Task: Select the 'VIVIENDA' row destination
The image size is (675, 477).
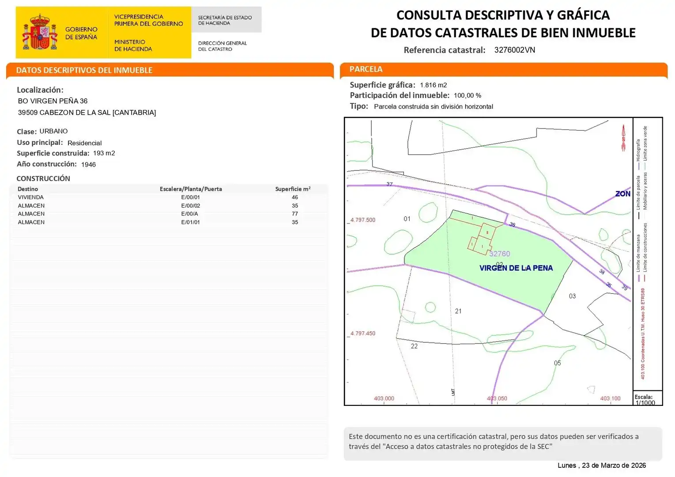Action: pyautogui.click(x=30, y=197)
